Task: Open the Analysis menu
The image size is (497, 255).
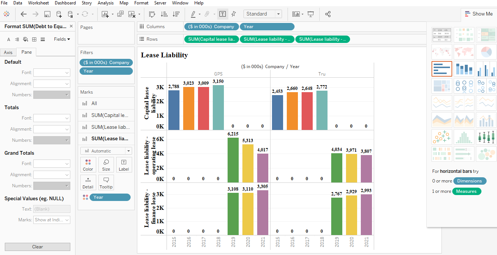Action: point(105,3)
